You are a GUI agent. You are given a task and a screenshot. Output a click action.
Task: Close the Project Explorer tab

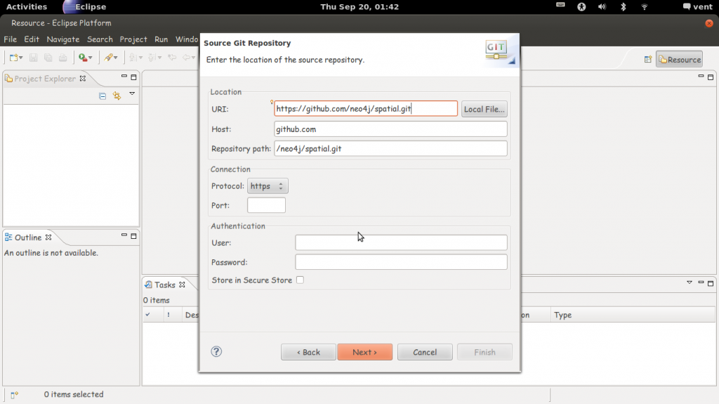[x=83, y=79]
